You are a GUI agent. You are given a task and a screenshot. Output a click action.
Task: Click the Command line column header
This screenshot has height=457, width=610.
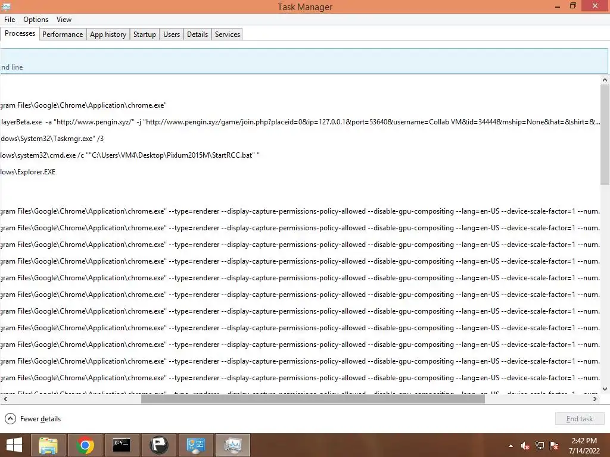coord(303,61)
